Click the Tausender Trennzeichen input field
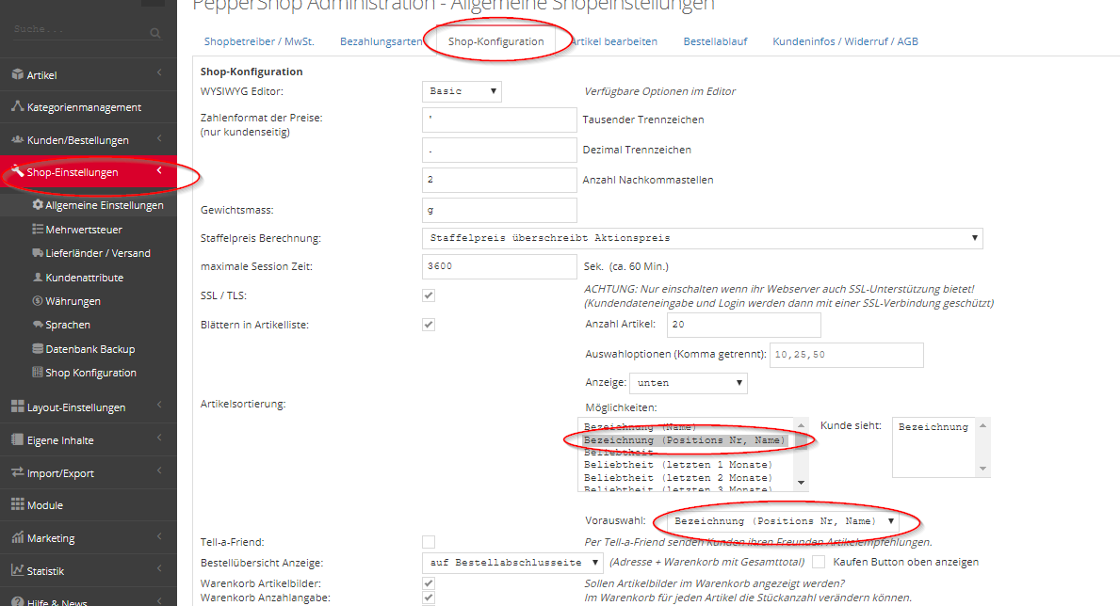 point(499,120)
